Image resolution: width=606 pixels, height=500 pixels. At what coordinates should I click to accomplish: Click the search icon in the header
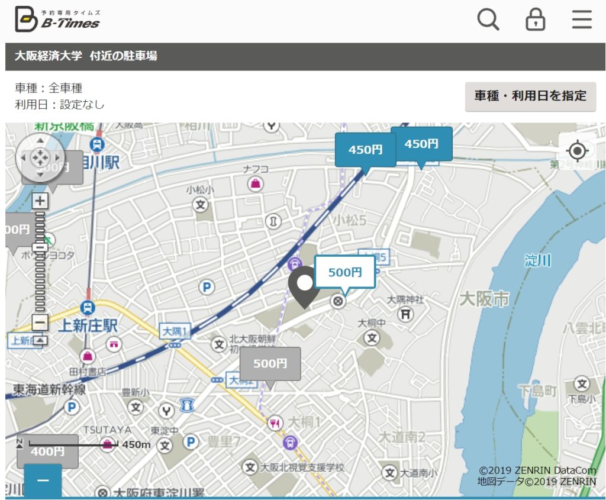(x=487, y=20)
